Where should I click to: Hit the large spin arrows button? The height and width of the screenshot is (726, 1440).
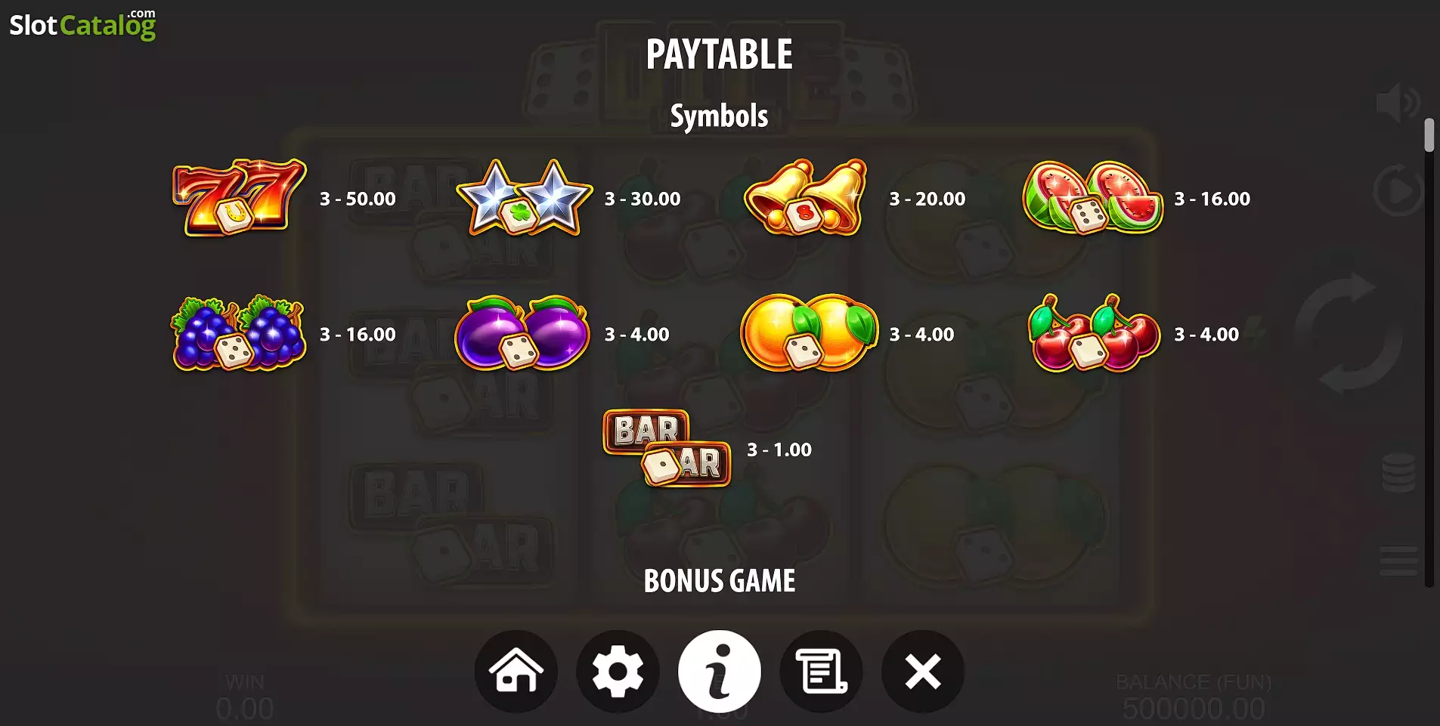tap(1349, 333)
